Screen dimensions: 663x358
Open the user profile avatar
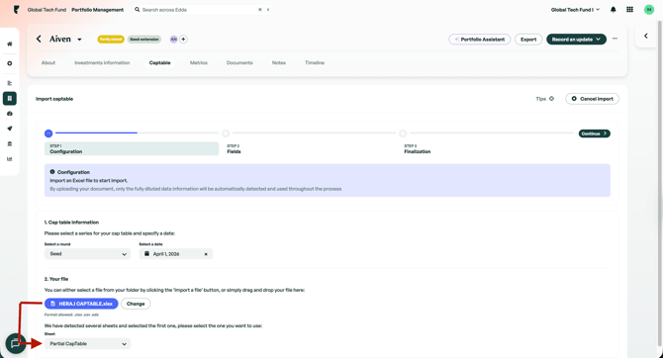pyautogui.click(x=648, y=9)
